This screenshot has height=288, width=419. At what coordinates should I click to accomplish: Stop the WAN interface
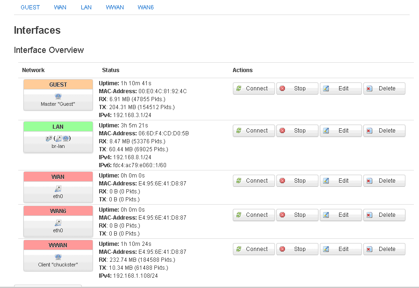[297, 181]
